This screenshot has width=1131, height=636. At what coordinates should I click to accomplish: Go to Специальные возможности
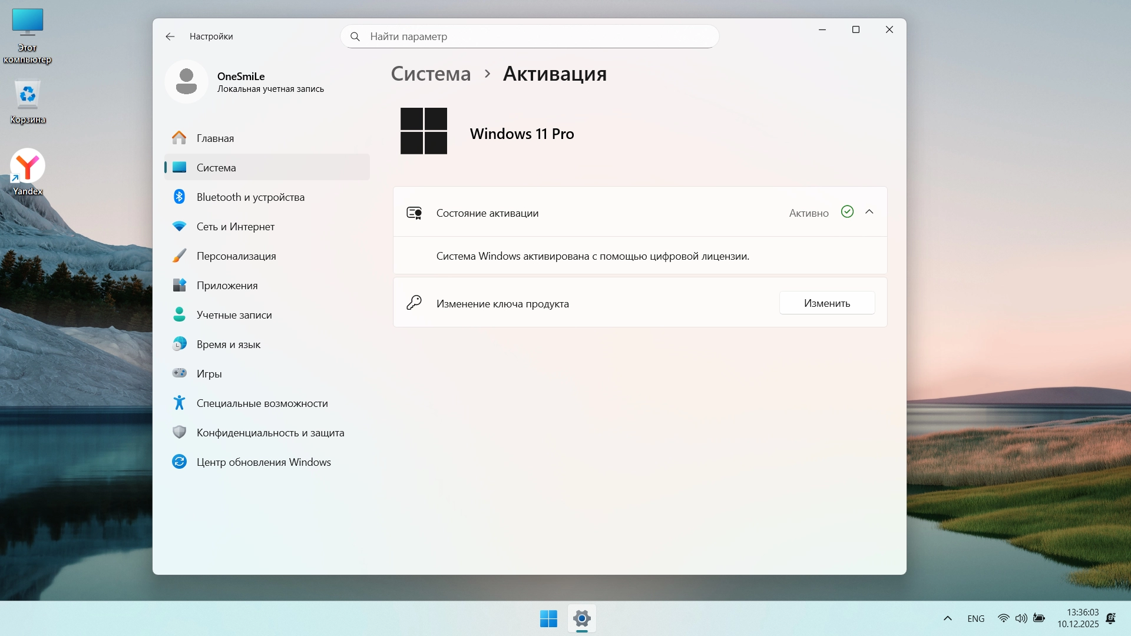coord(262,403)
